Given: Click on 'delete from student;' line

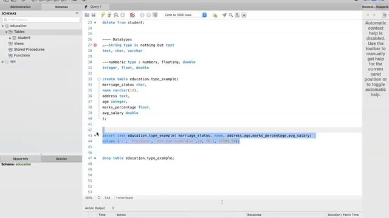Looking at the screenshot, I should pos(123,22).
